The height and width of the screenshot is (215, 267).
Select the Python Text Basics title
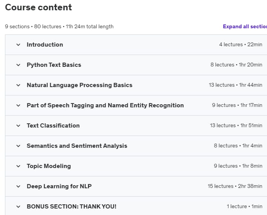tap(54, 65)
